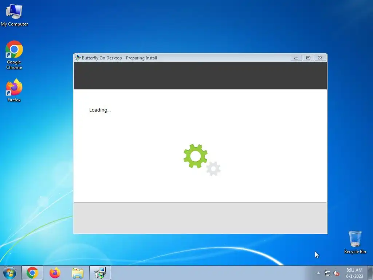Open Windows Explorer from the taskbar
This screenshot has height=280, width=373.
[x=78, y=273]
